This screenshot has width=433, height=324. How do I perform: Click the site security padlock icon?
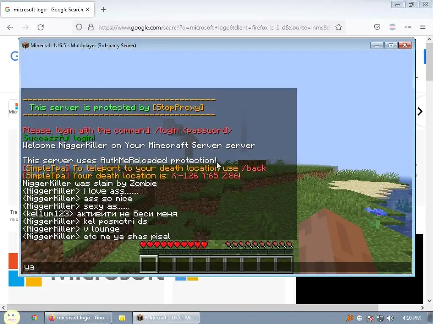(x=91, y=27)
